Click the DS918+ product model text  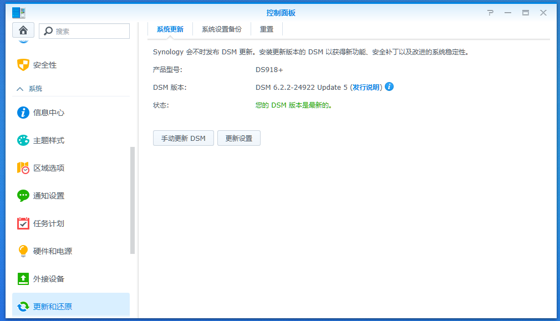pyautogui.click(x=269, y=70)
